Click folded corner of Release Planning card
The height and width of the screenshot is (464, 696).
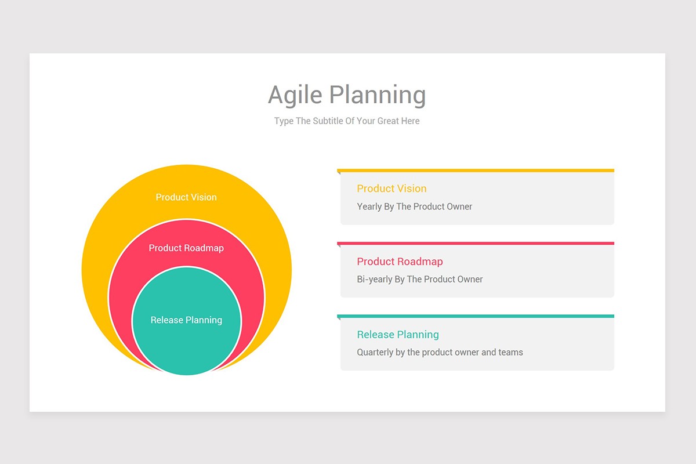(x=339, y=319)
